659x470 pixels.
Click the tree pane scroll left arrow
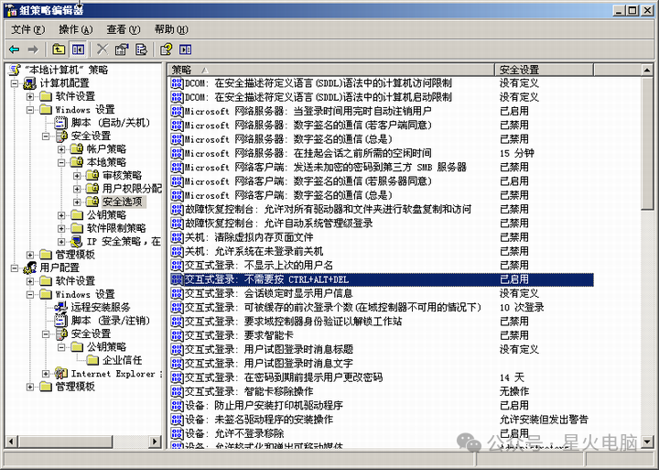[11, 442]
